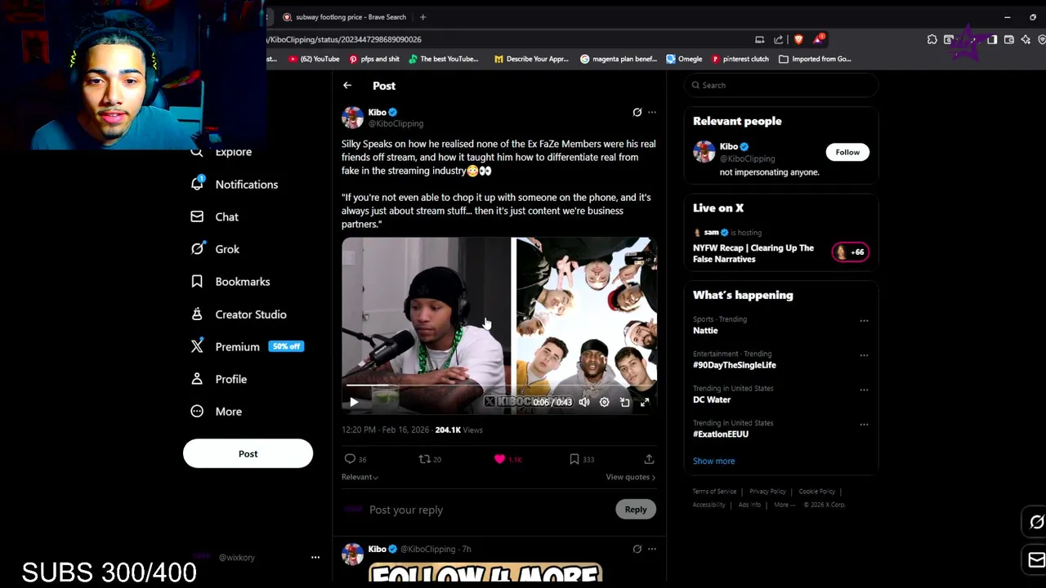Open the Creator Studio icon
This screenshot has width=1046, height=588.
pyautogui.click(x=197, y=314)
